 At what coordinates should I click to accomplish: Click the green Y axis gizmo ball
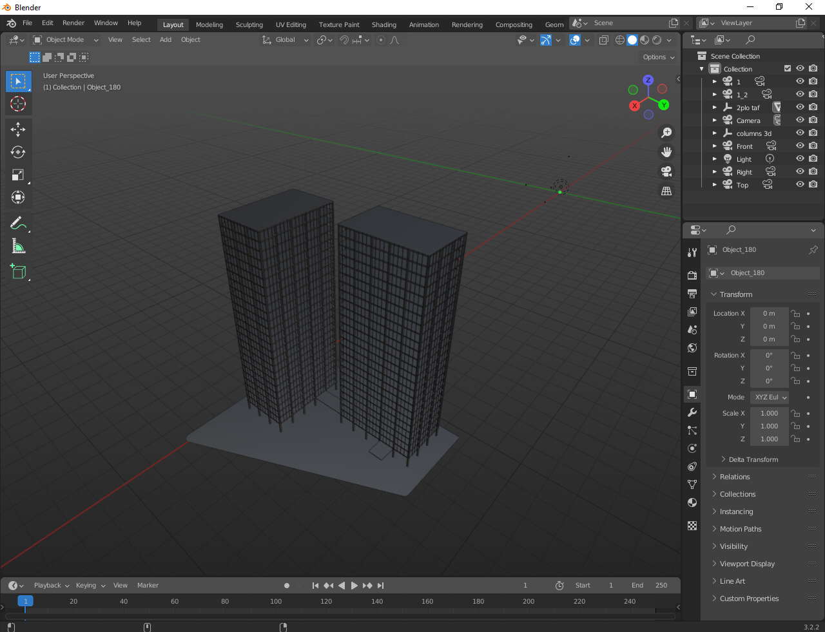pos(663,105)
